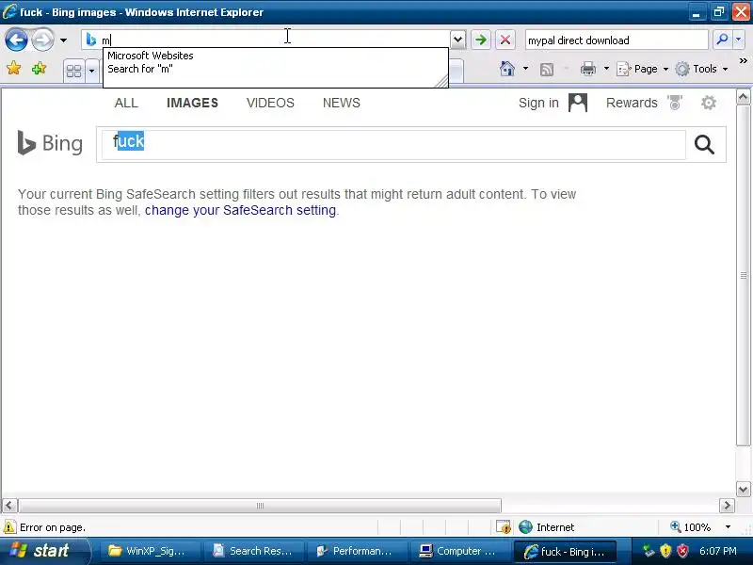Viewport: 753px width, 565px height.
Task: Switch to the ALL results tab
Action: (126, 103)
